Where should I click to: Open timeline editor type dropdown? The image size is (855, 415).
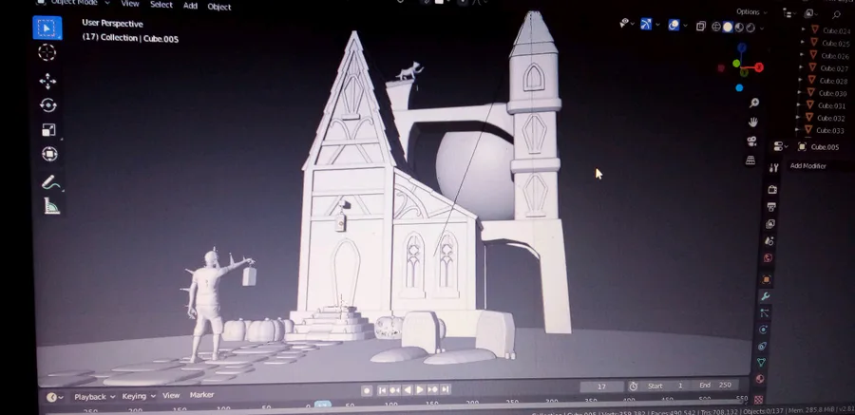[x=54, y=397]
